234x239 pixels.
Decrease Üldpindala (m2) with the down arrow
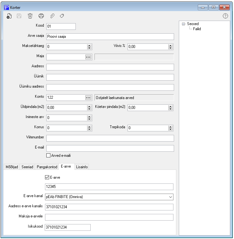pyautogui.click(x=89, y=109)
